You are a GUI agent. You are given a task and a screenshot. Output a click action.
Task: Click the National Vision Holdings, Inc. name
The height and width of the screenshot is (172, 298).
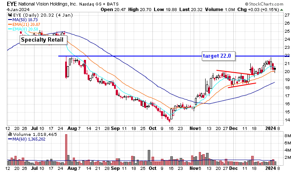(48, 4)
